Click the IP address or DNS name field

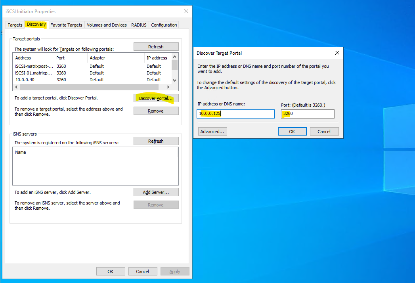tap(235, 114)
